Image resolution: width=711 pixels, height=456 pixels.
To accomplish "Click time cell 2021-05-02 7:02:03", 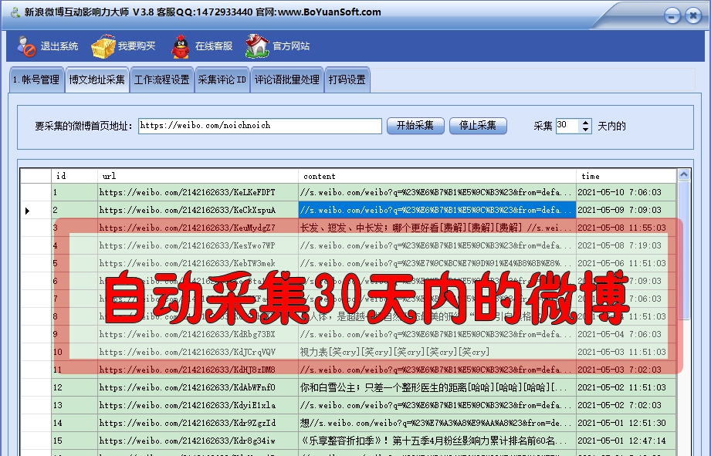I will [x=626, y=405].
